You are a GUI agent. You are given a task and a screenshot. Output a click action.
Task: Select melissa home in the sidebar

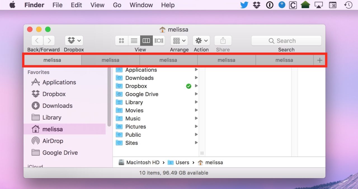pyautogui.click(x=64, y=129)
